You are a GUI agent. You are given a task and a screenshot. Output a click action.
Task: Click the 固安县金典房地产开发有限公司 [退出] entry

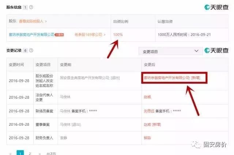90,78
